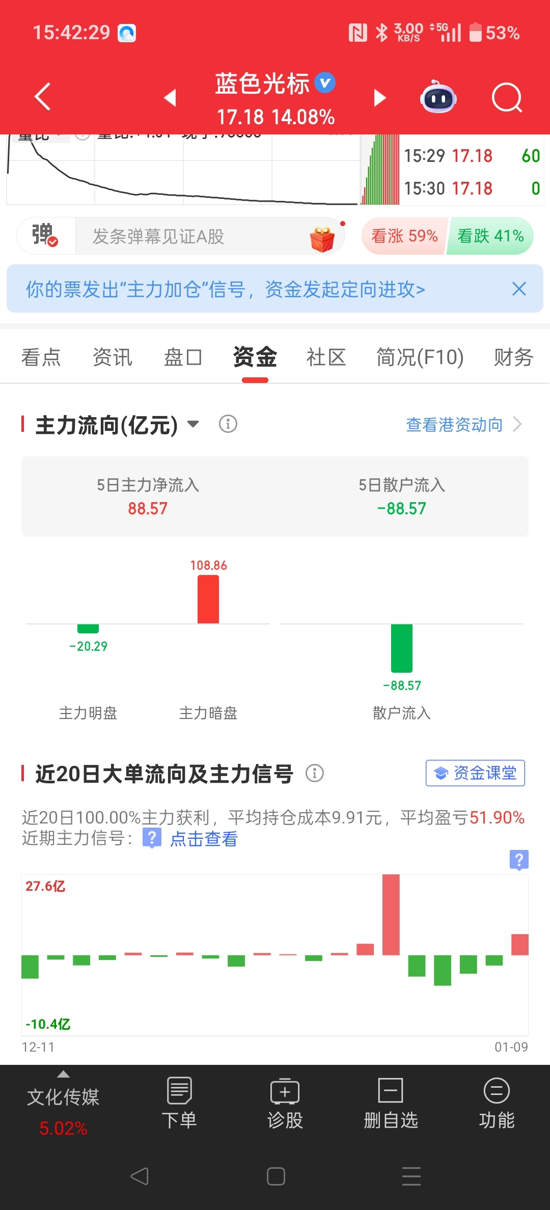This screenshot has width=550, height=1210.
Task: Open the 功能 more functions menu
Action: point(497,1103)
